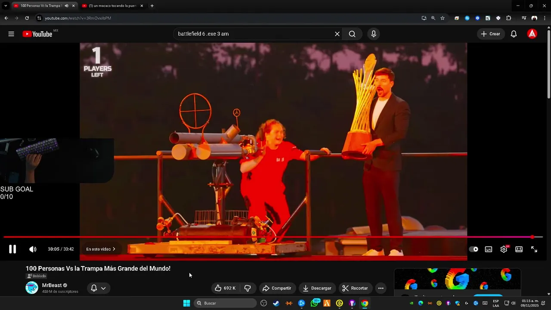551x310 pixels.
Task: Go back to the previous page
Action: pyautogui.click(x=6, y=18)
